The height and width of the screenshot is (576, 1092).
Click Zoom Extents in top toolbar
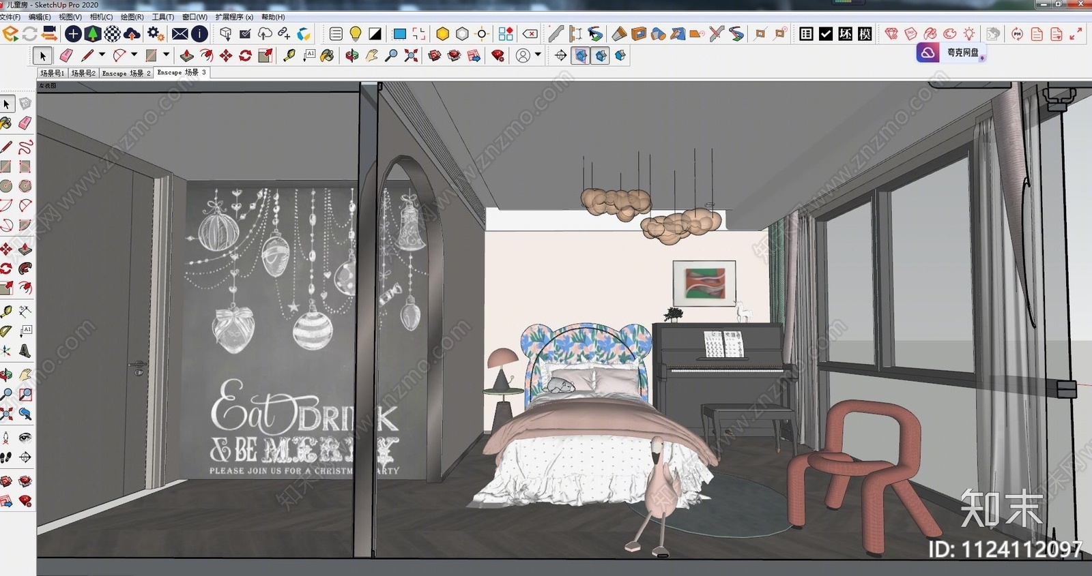(412, 55)
